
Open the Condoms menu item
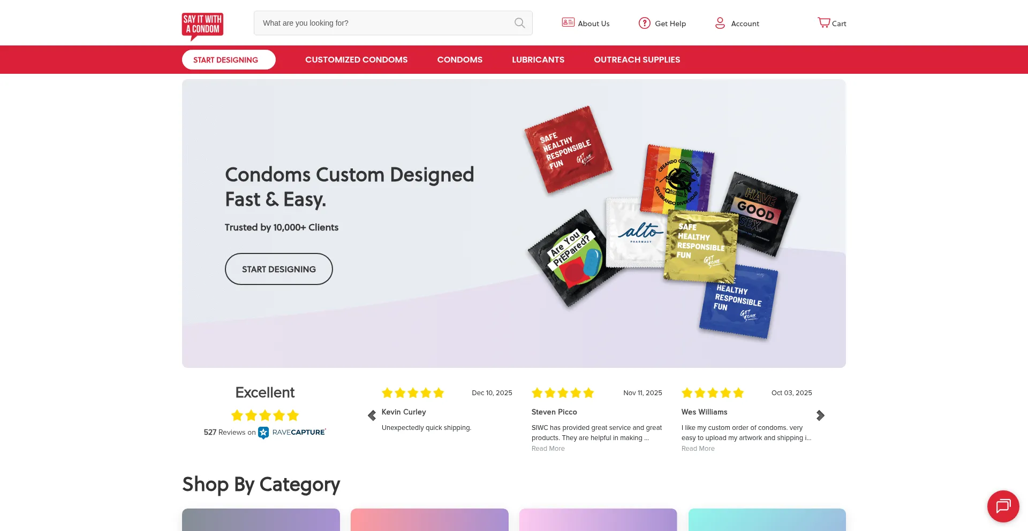point(460,60)
